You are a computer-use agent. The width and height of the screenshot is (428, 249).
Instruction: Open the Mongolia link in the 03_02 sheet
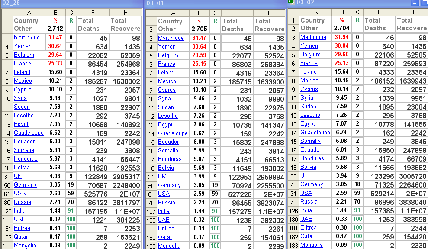click(x=312, y=245)
